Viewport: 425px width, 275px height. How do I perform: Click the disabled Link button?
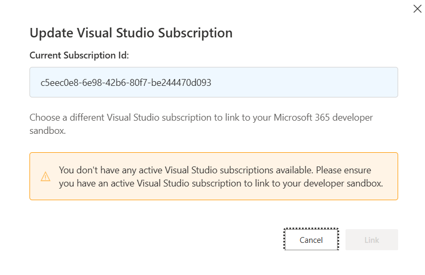372,240
